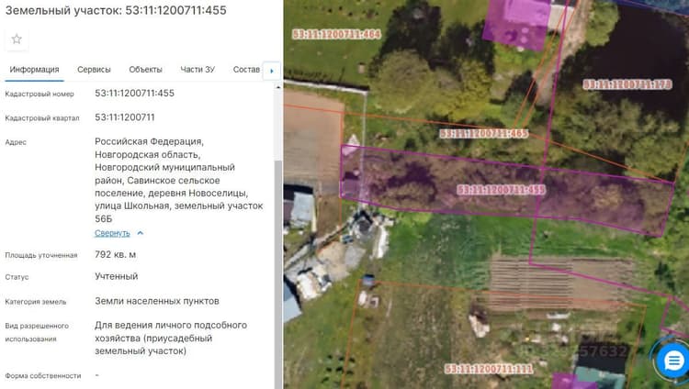Click the chevron icon beside Свернуть

(141, 233)
